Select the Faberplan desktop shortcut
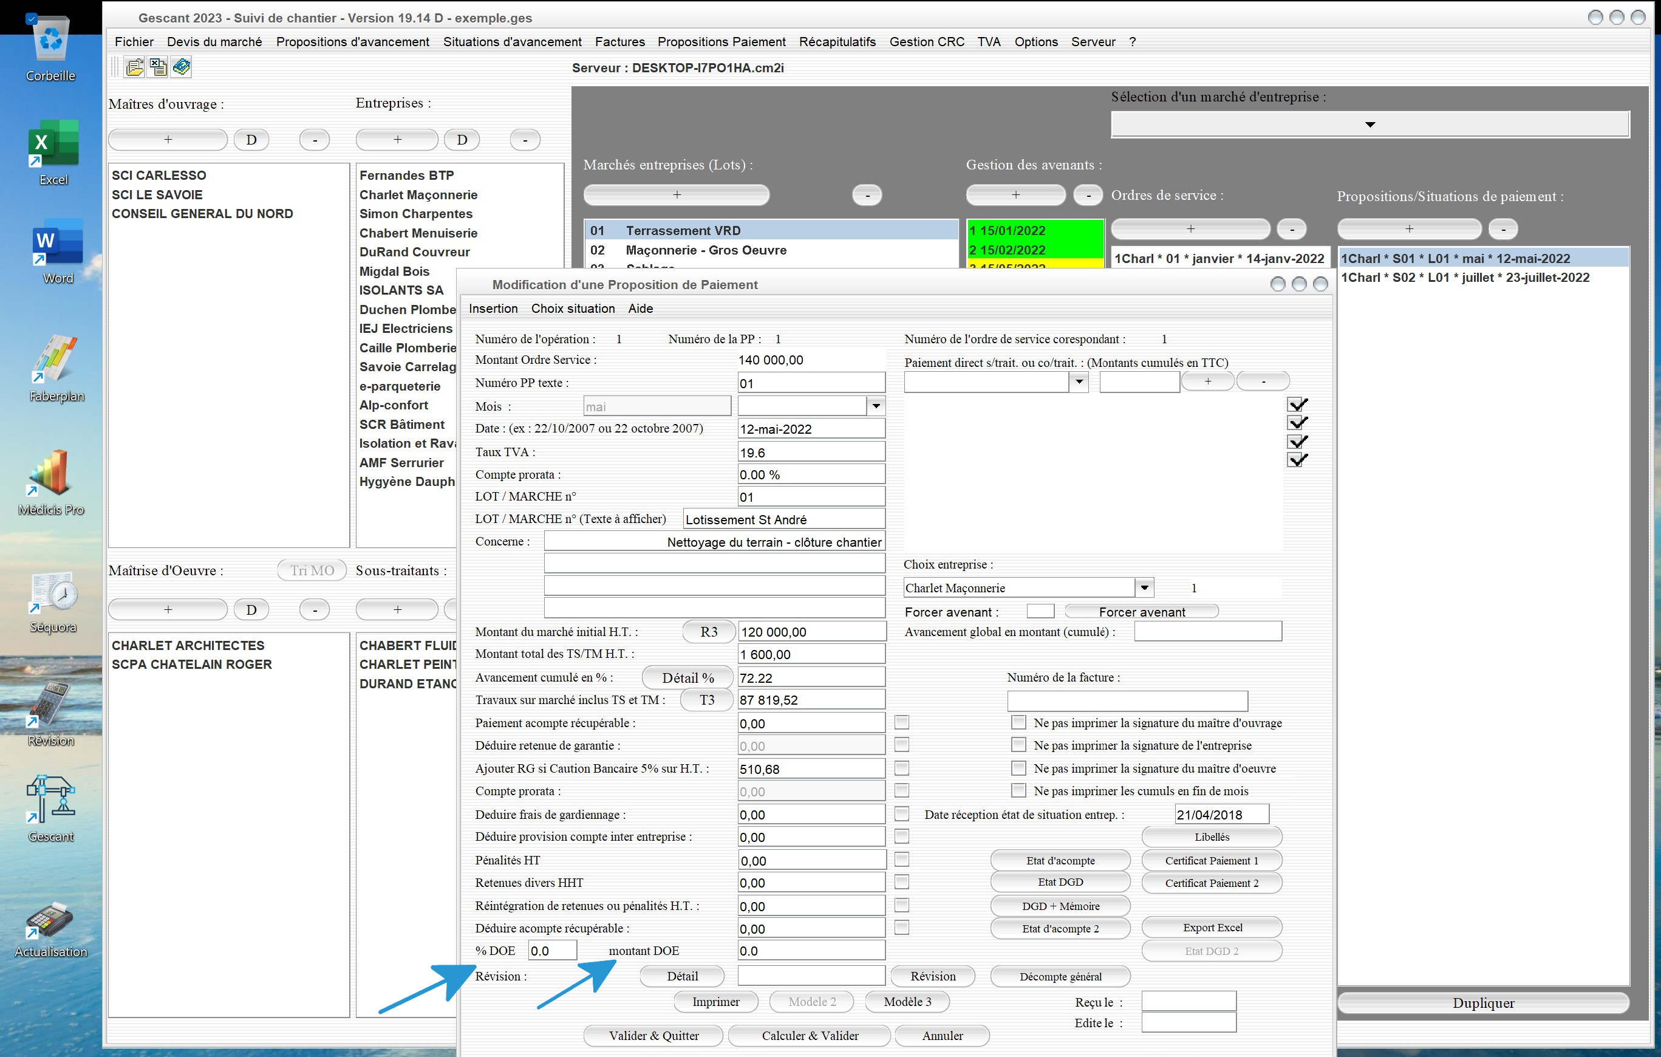1661x1057 pixels. point(56,369)
